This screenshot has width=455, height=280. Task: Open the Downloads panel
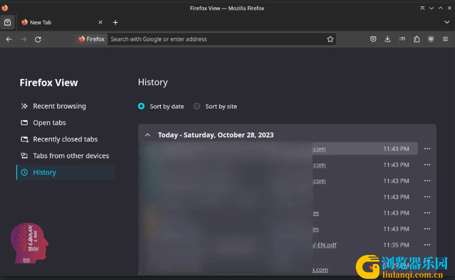[387, 39]
